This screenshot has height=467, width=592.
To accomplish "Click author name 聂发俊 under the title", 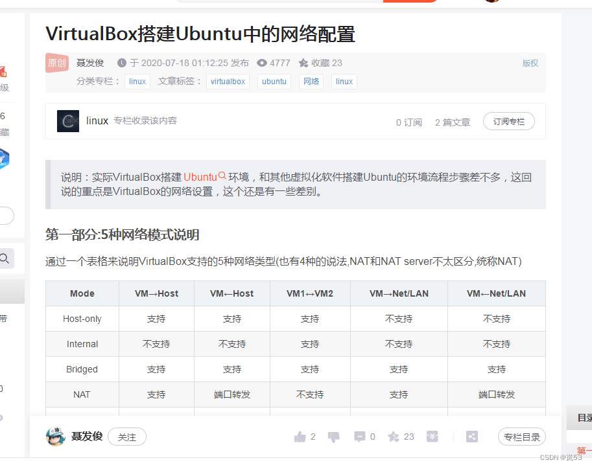I will (90, 63).
